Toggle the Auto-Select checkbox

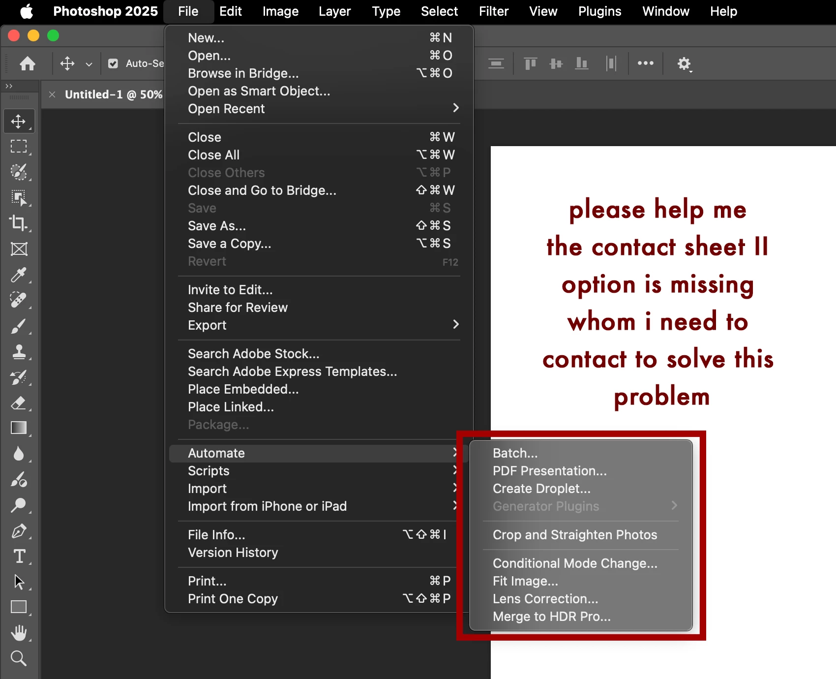pyautogui.click(x=113, y=63)
